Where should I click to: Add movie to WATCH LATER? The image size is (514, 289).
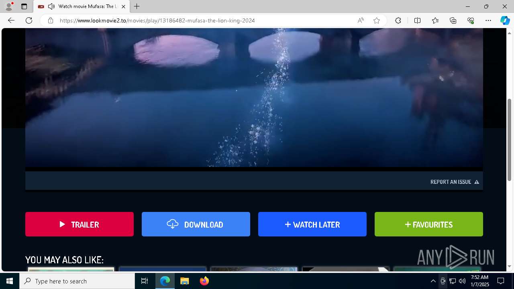pyautogui.click(x=312, y=224)
